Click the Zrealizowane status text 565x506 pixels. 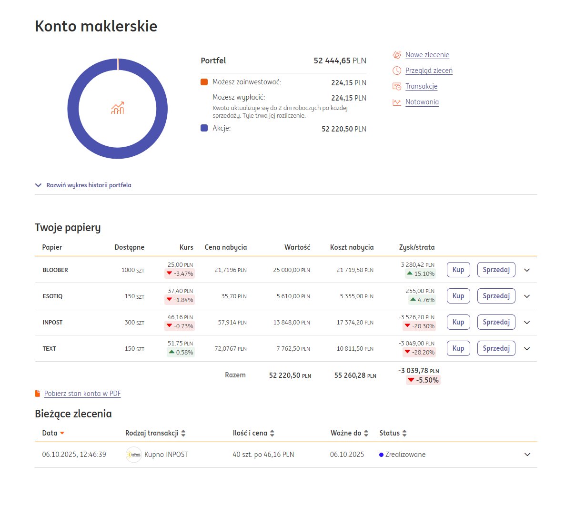click(x=405, y=455)
